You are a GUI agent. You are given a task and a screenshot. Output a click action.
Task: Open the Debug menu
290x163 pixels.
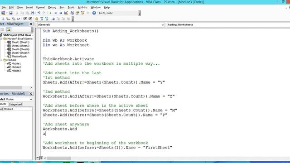(x=52, y=7)
